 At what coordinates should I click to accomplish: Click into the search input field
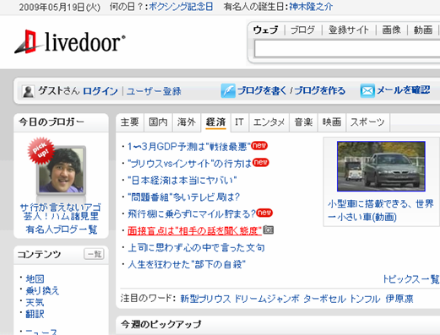coord(347,49)
